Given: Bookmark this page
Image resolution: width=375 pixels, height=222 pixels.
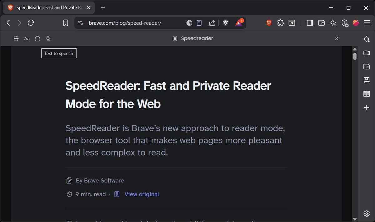Looking at the screenshot, I should (x=66, y=23).
